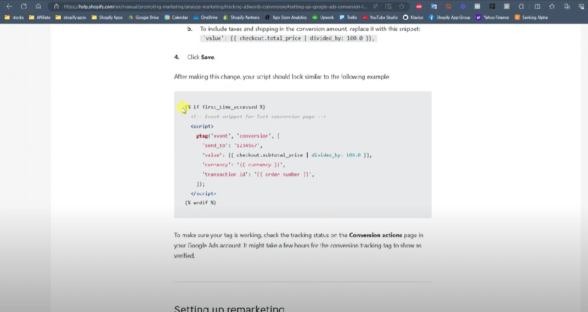
Task: Go to the browser home page icon
Action: click(38, 7)
